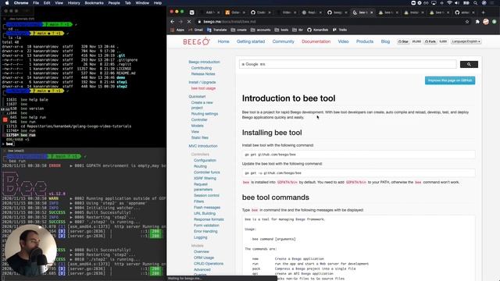Open CRUD Operations in sidebar
Screen dimensions: 500x281
click(x=209, y=264)
